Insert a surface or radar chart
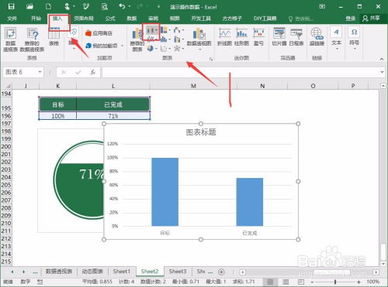The height and width of the screenshot is (287, 388). [178, 48]
